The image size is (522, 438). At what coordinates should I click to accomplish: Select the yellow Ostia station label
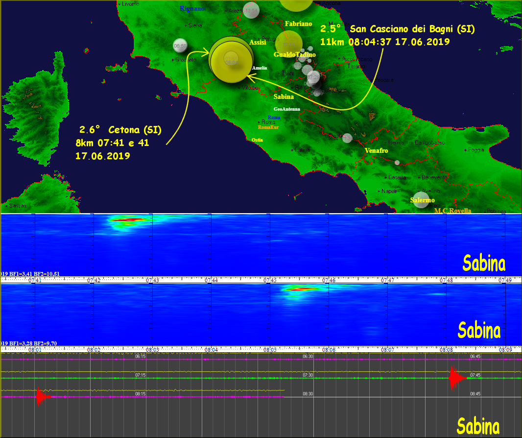pos(257,140)
